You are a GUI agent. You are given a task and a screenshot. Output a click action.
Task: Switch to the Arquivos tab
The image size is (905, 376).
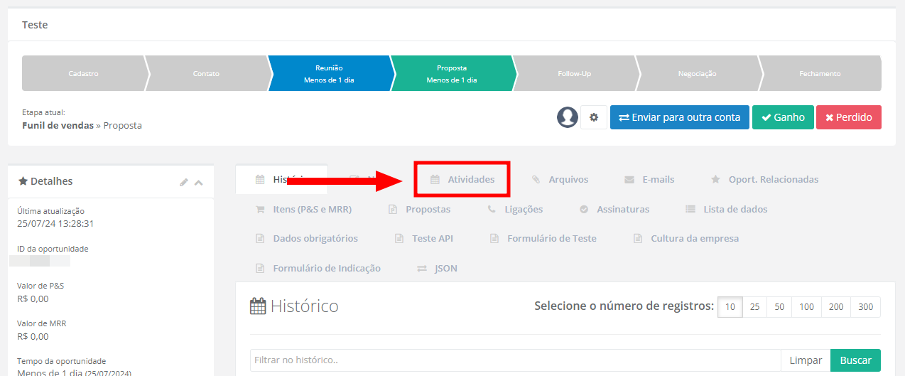(560, 179)
